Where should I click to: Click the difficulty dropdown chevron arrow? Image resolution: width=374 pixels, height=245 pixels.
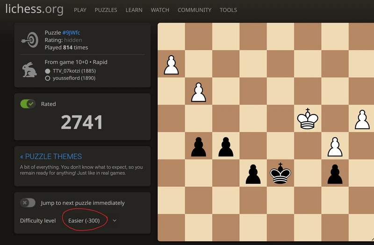115,220
